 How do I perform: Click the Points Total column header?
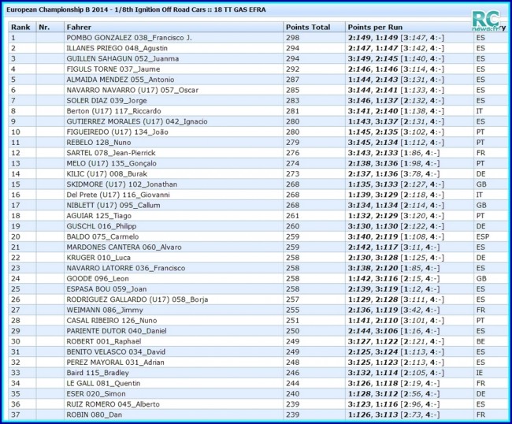(x=308, y=27)
